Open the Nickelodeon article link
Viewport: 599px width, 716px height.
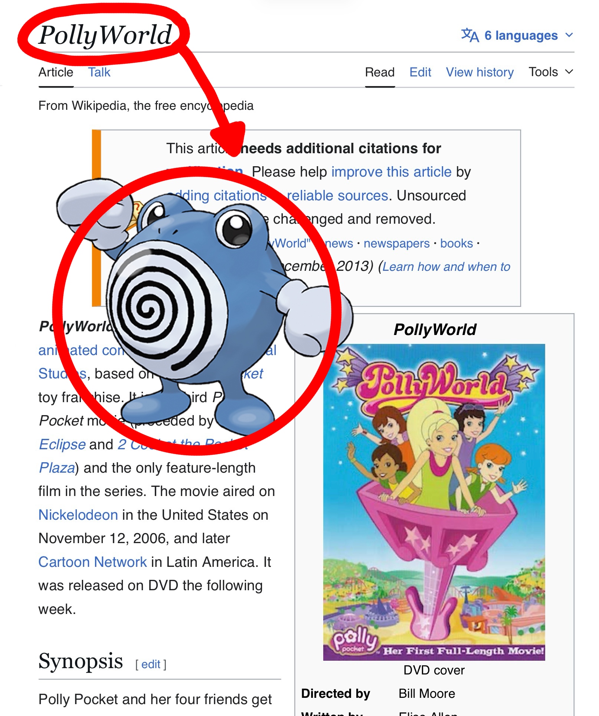(78, 515)
